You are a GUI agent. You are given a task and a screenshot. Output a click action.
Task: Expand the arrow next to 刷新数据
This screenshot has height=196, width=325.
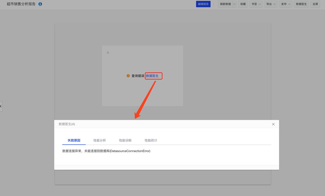coord(234,4)
